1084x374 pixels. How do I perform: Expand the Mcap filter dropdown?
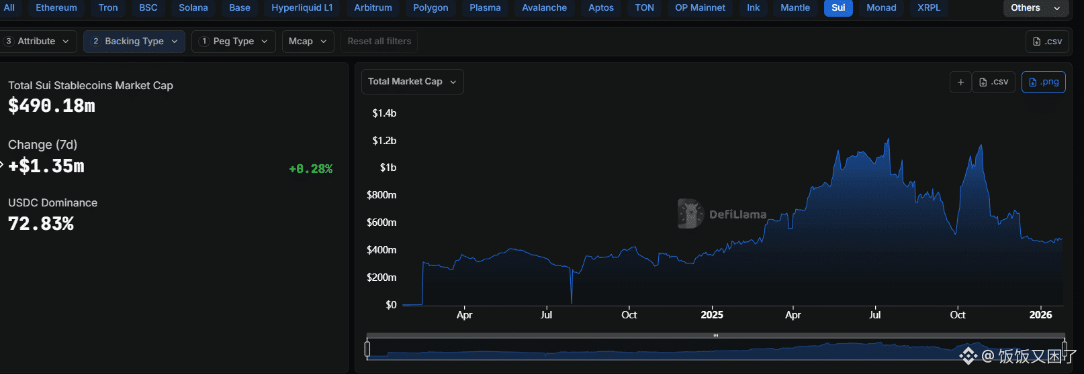[307, 42]
